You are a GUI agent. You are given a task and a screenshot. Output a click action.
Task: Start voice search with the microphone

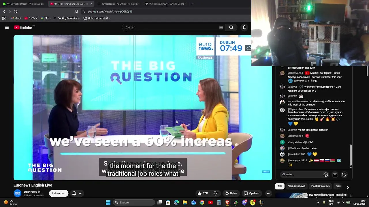tap(244, 27)
